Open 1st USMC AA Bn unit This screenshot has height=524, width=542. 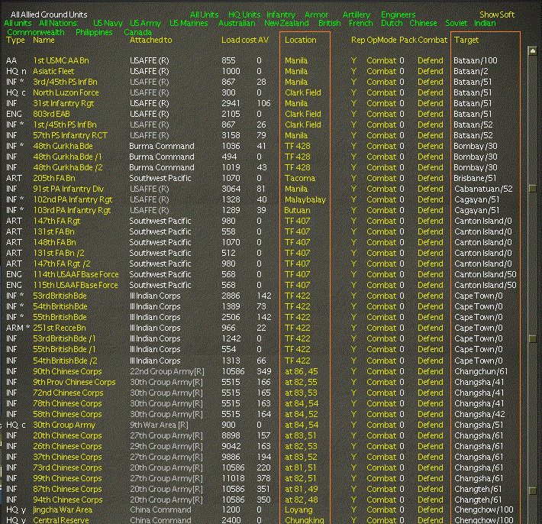[61, 60]
